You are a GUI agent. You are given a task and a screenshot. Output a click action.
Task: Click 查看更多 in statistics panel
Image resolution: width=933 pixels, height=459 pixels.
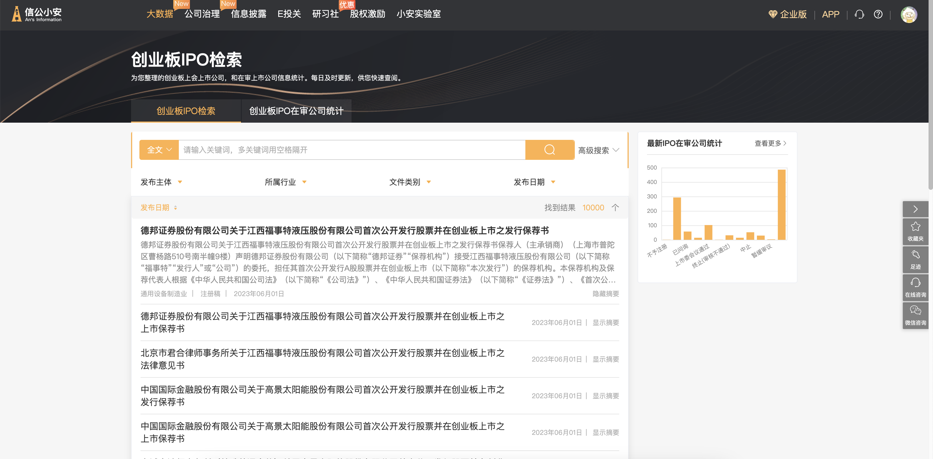pos(770,143)
